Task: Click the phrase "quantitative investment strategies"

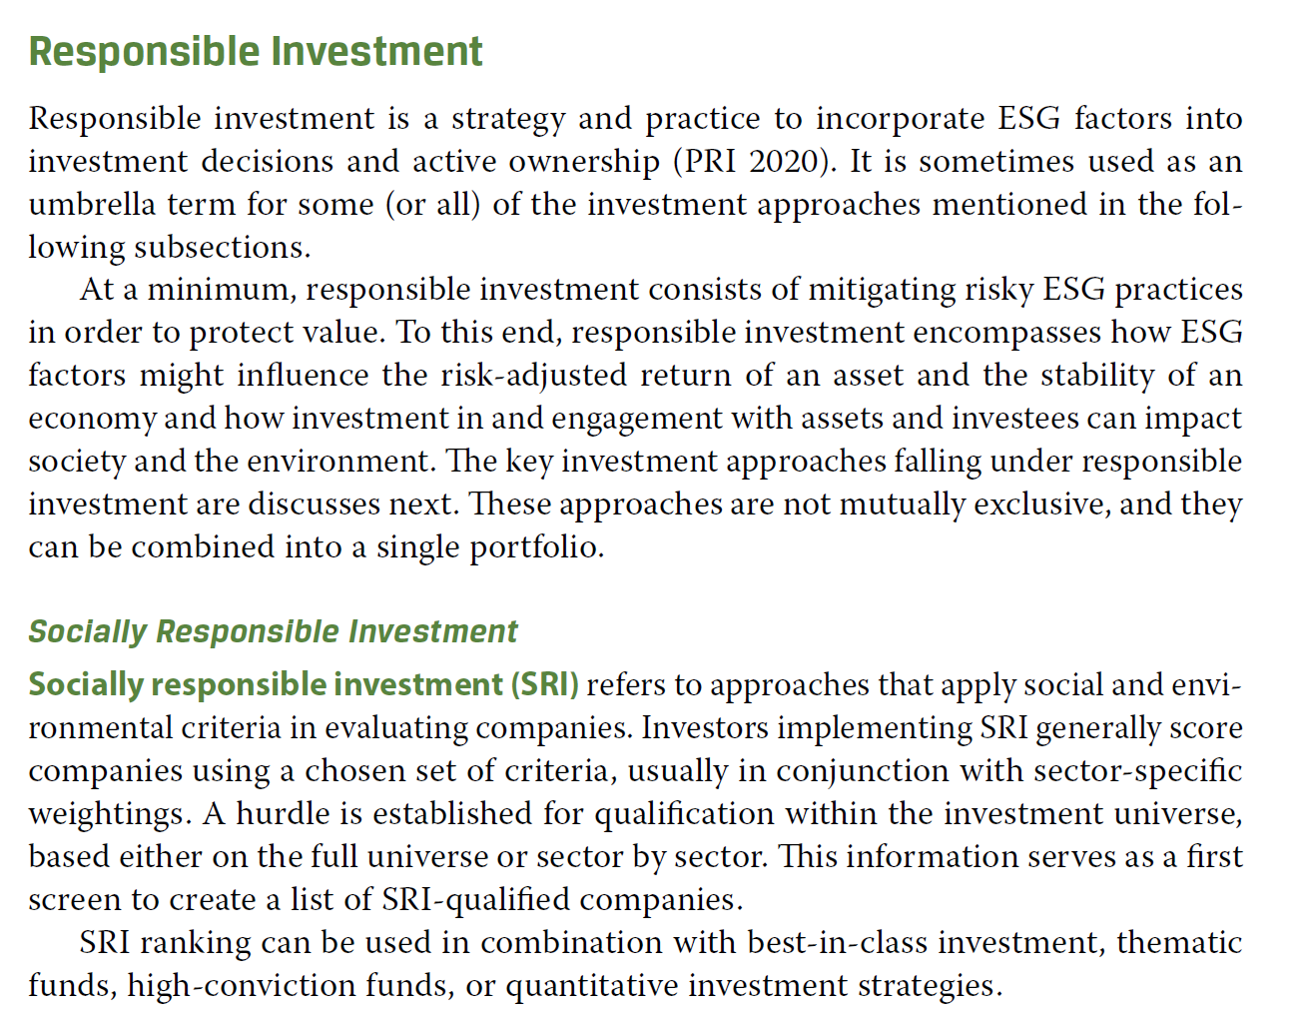Action: [753, 986]
